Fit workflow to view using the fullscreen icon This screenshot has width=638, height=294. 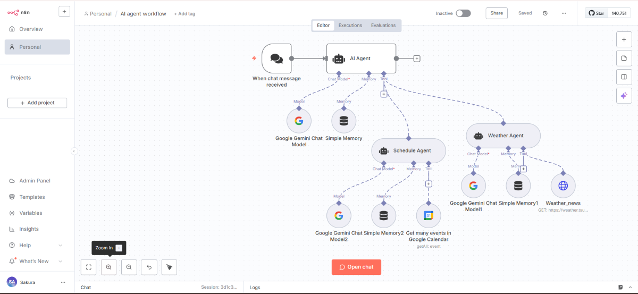tap(88, 267)
